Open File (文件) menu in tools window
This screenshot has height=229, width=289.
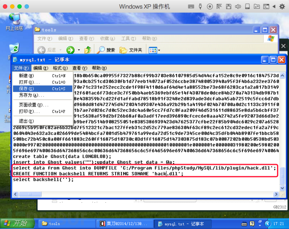(44, 38)
